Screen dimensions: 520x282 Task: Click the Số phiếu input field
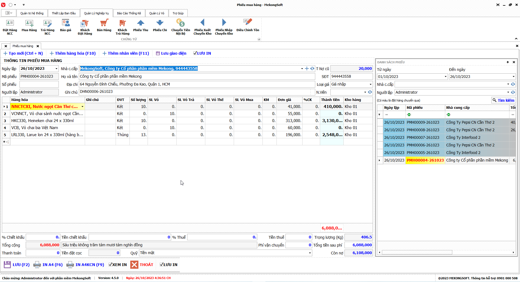pyautogui.click(x=39, y=84)
